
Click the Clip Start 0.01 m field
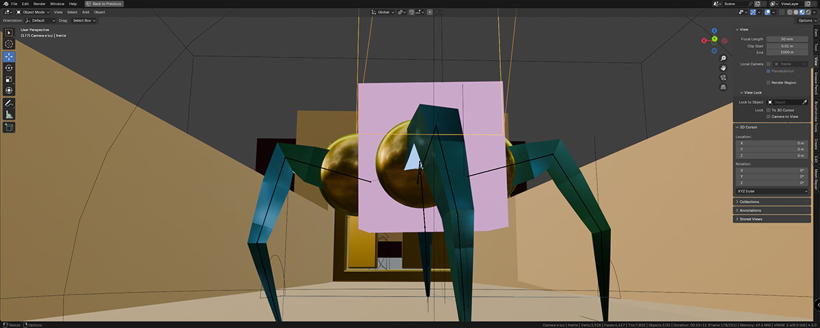[788, 46]
